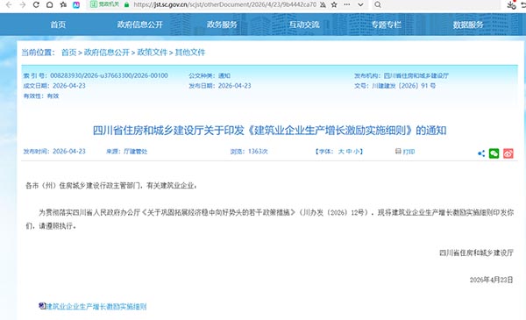The height and width of the screenshot is (320, 526).
Task: Click the document title heading
Action: click(269, 130)
